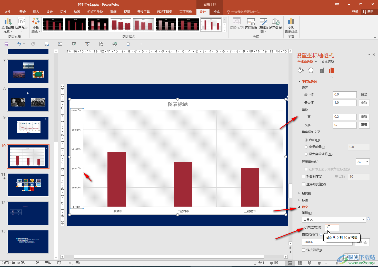The width and height of the screenshot is (378, 267).
Task: Switch to the 文本选项 tab in pane
Action: (x=328, y=62)
